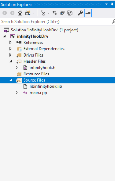Expand the External Dependencies node
Image resolution: width=115 pixels, height=181 pixels.
(x=10, y=49)
